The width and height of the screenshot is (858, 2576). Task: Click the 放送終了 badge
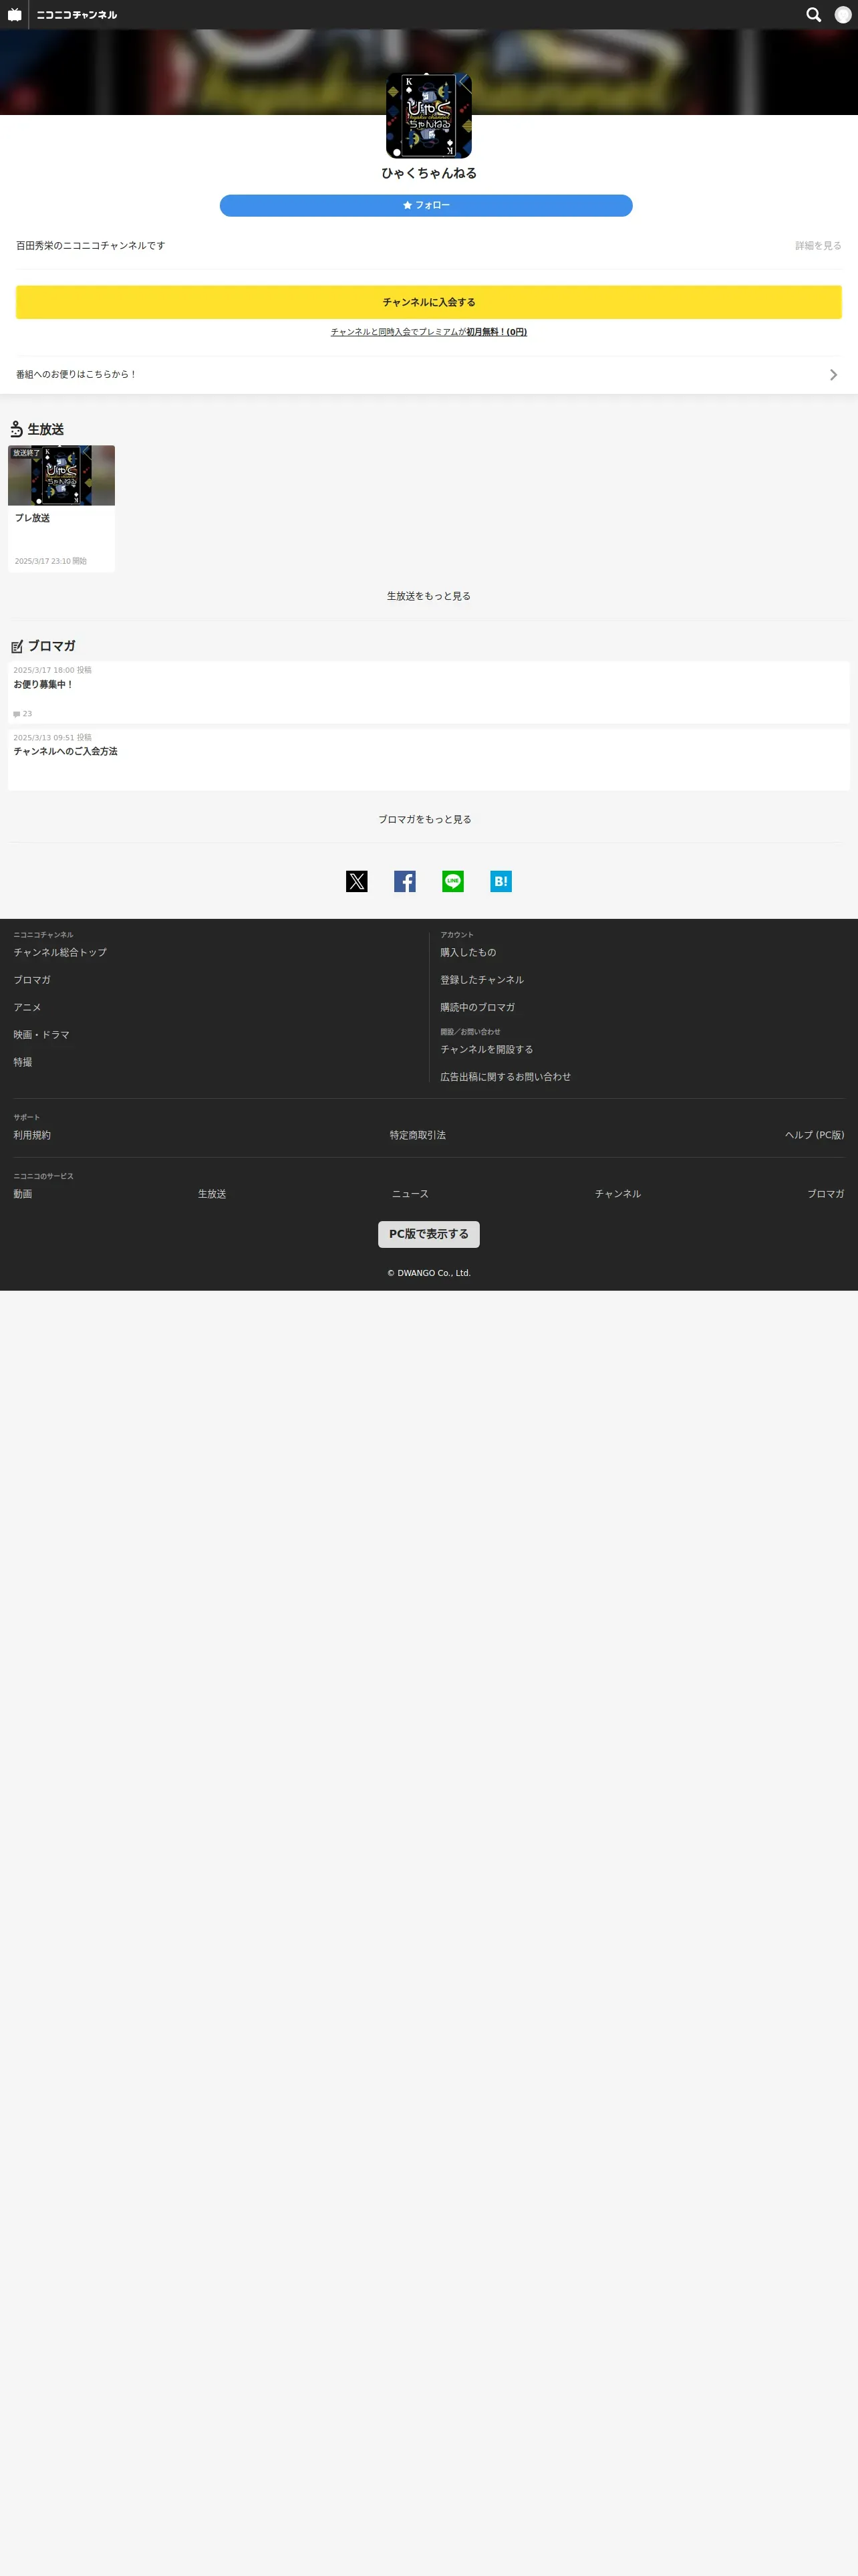[26, 453]
